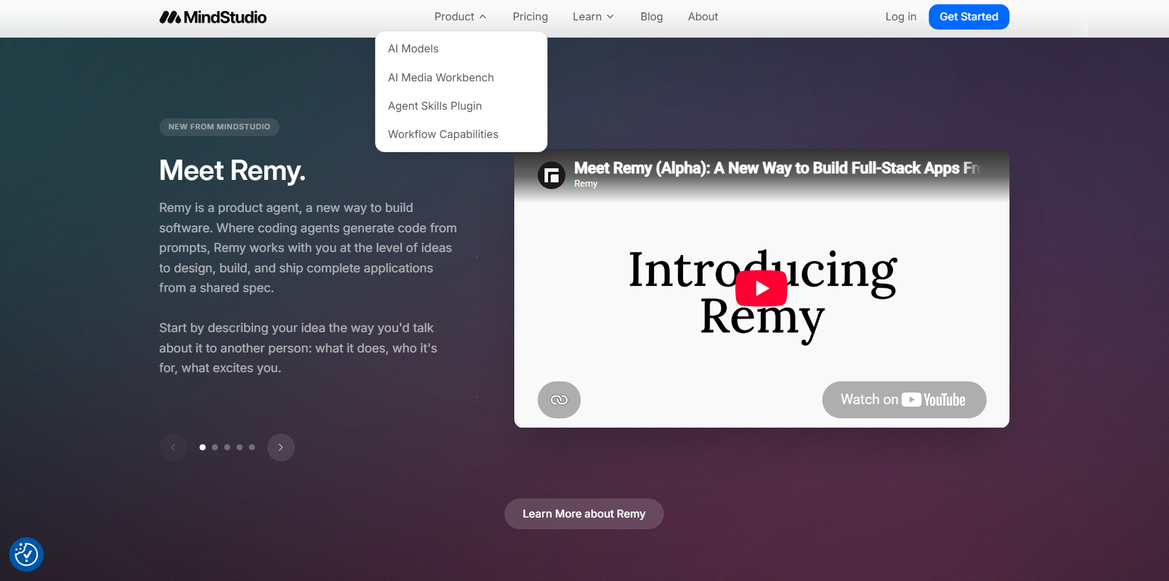The image size is (1169, 581).
Task: Choose Workflow Capabilities from the menu
Action: point(443,134)
